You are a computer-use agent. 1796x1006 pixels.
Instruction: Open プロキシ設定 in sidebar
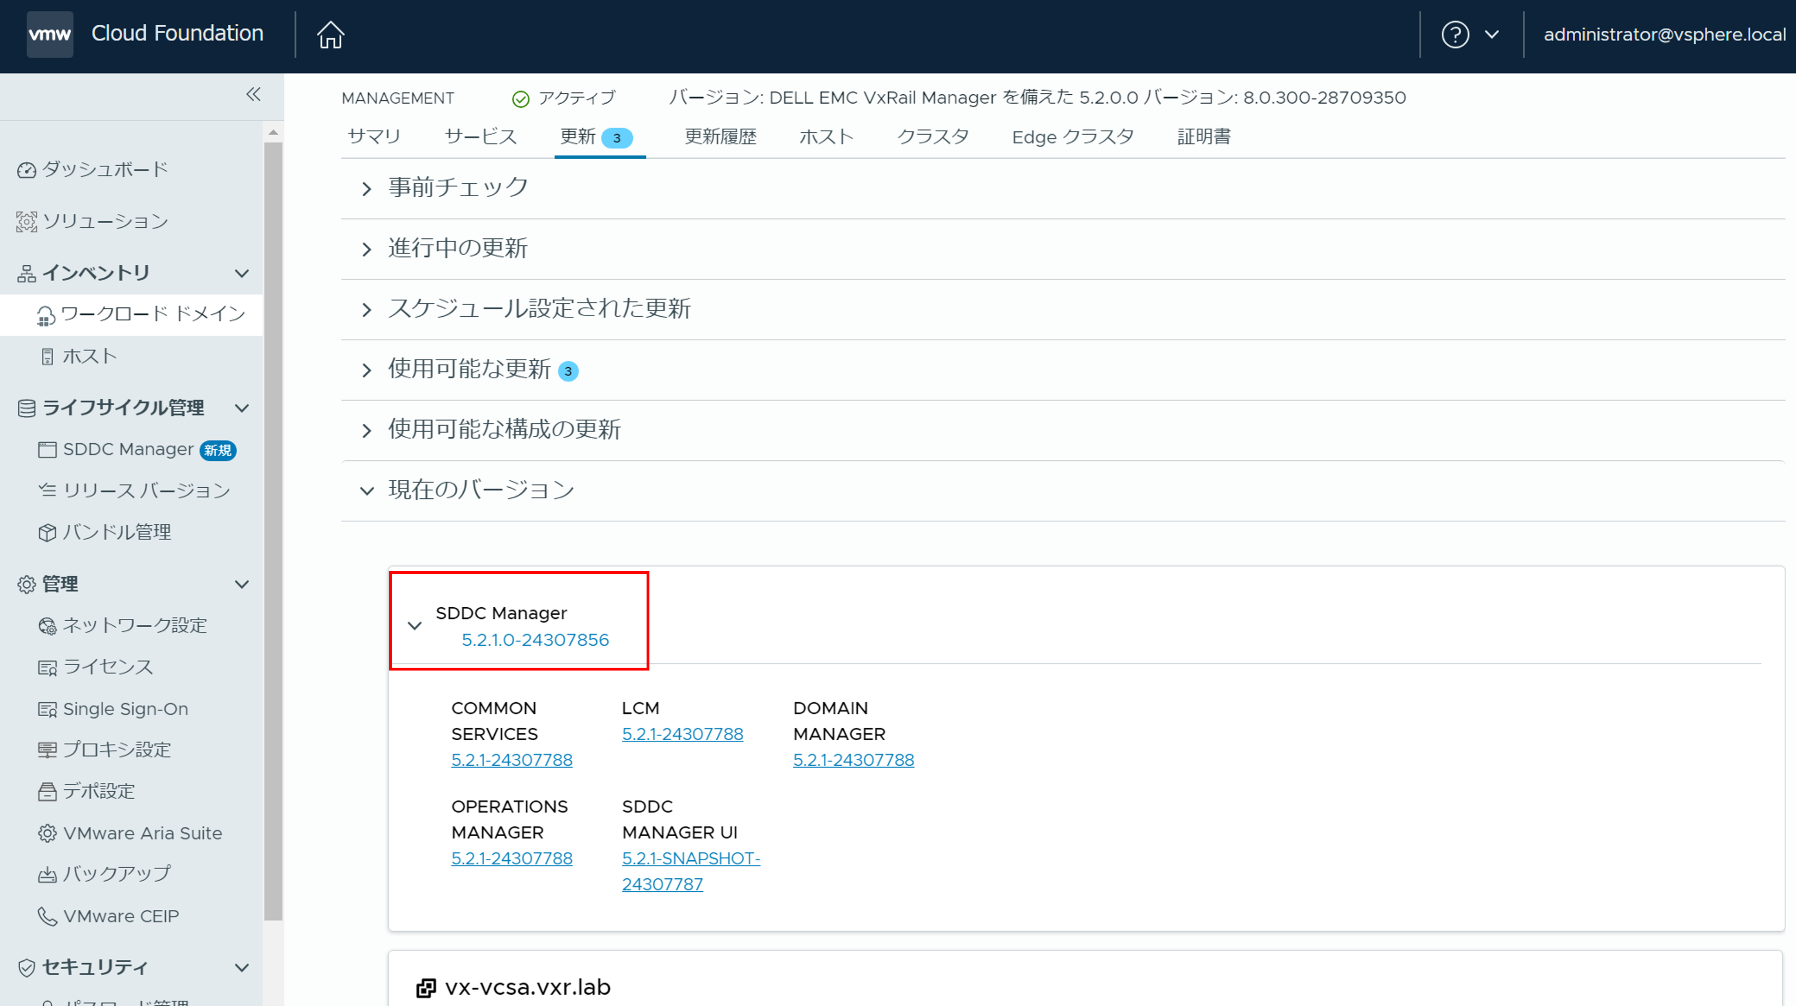[117, 750]
